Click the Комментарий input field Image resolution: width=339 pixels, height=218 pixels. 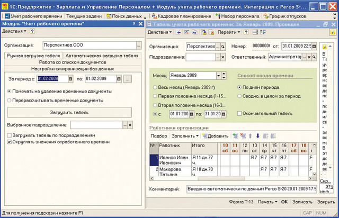coord(252,189)
